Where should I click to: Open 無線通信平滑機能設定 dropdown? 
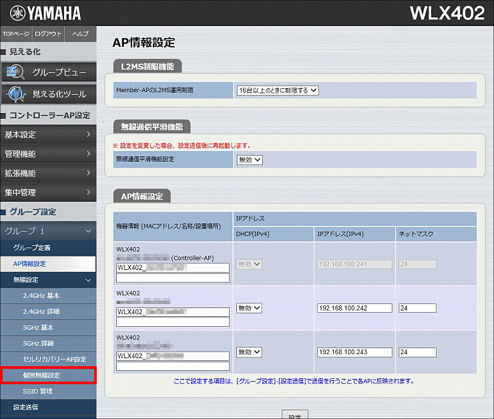(250, 160)
